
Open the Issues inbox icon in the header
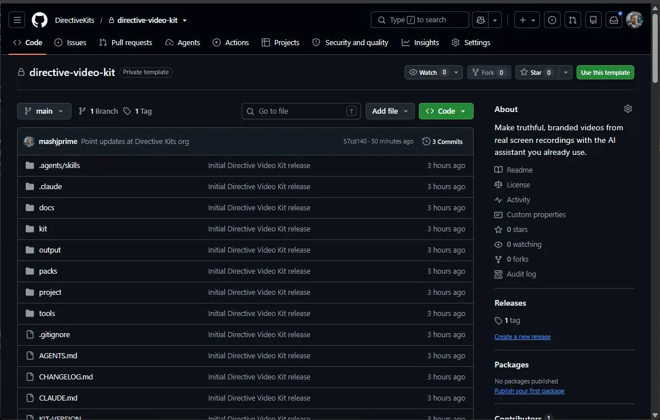(552, 20)
